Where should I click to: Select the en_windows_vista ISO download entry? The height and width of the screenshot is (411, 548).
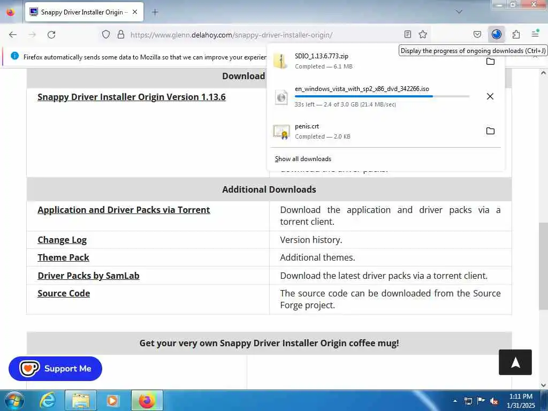pos(375,96)
